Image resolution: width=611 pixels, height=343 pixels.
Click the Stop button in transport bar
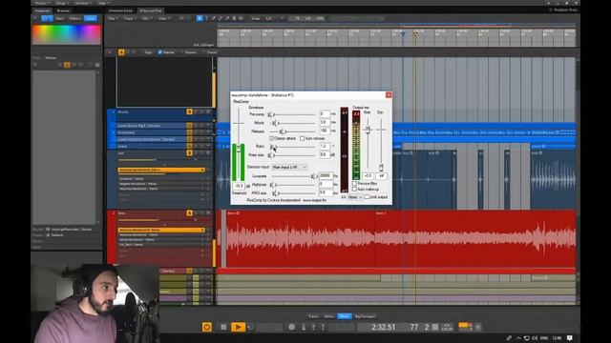point(223,327)
